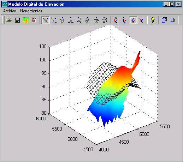Choose the move camera forward/back tool
Viewport: 183px width, 162px height.
[79, 20]
